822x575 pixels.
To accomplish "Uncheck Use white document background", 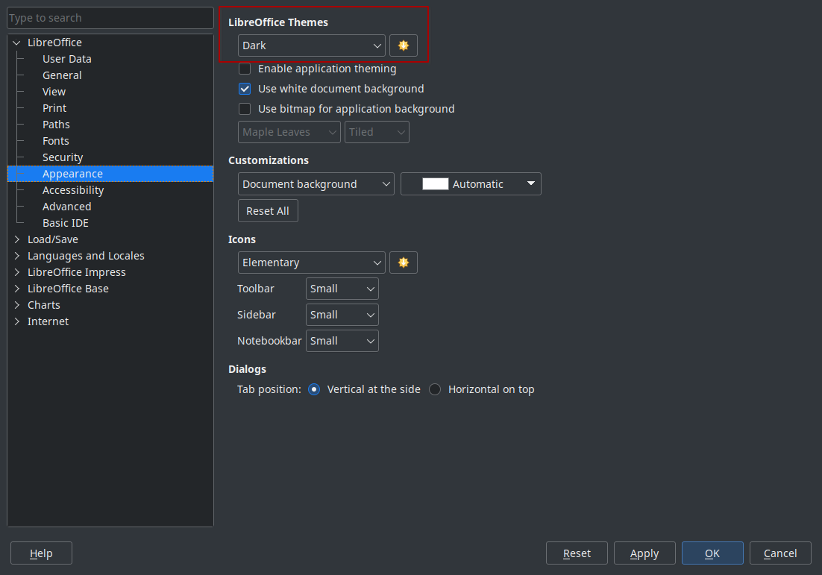I will tap(245, 88).
